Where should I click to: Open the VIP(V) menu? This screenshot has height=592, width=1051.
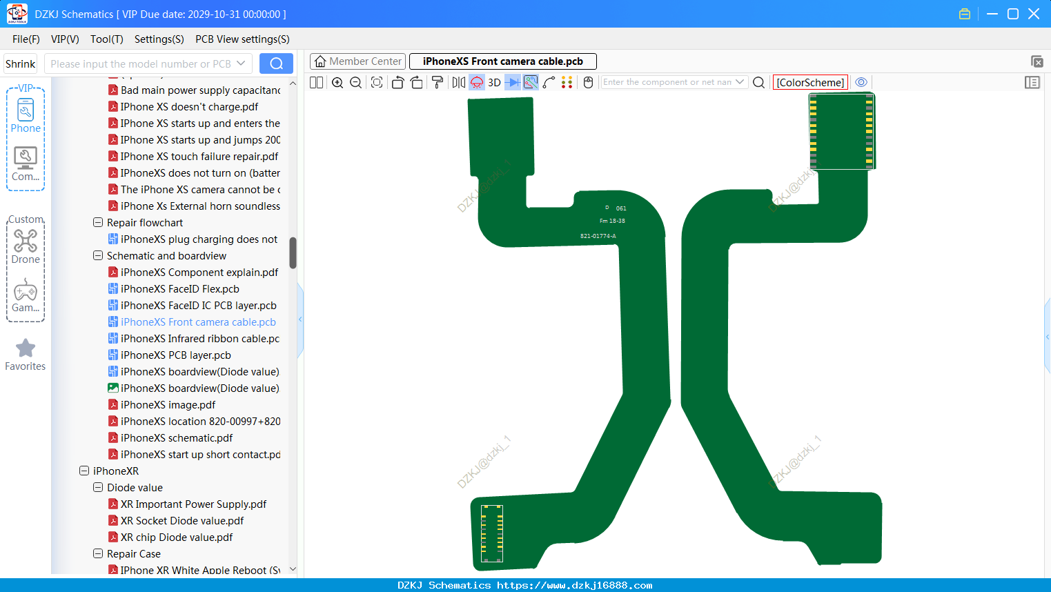tap(65, 39)
